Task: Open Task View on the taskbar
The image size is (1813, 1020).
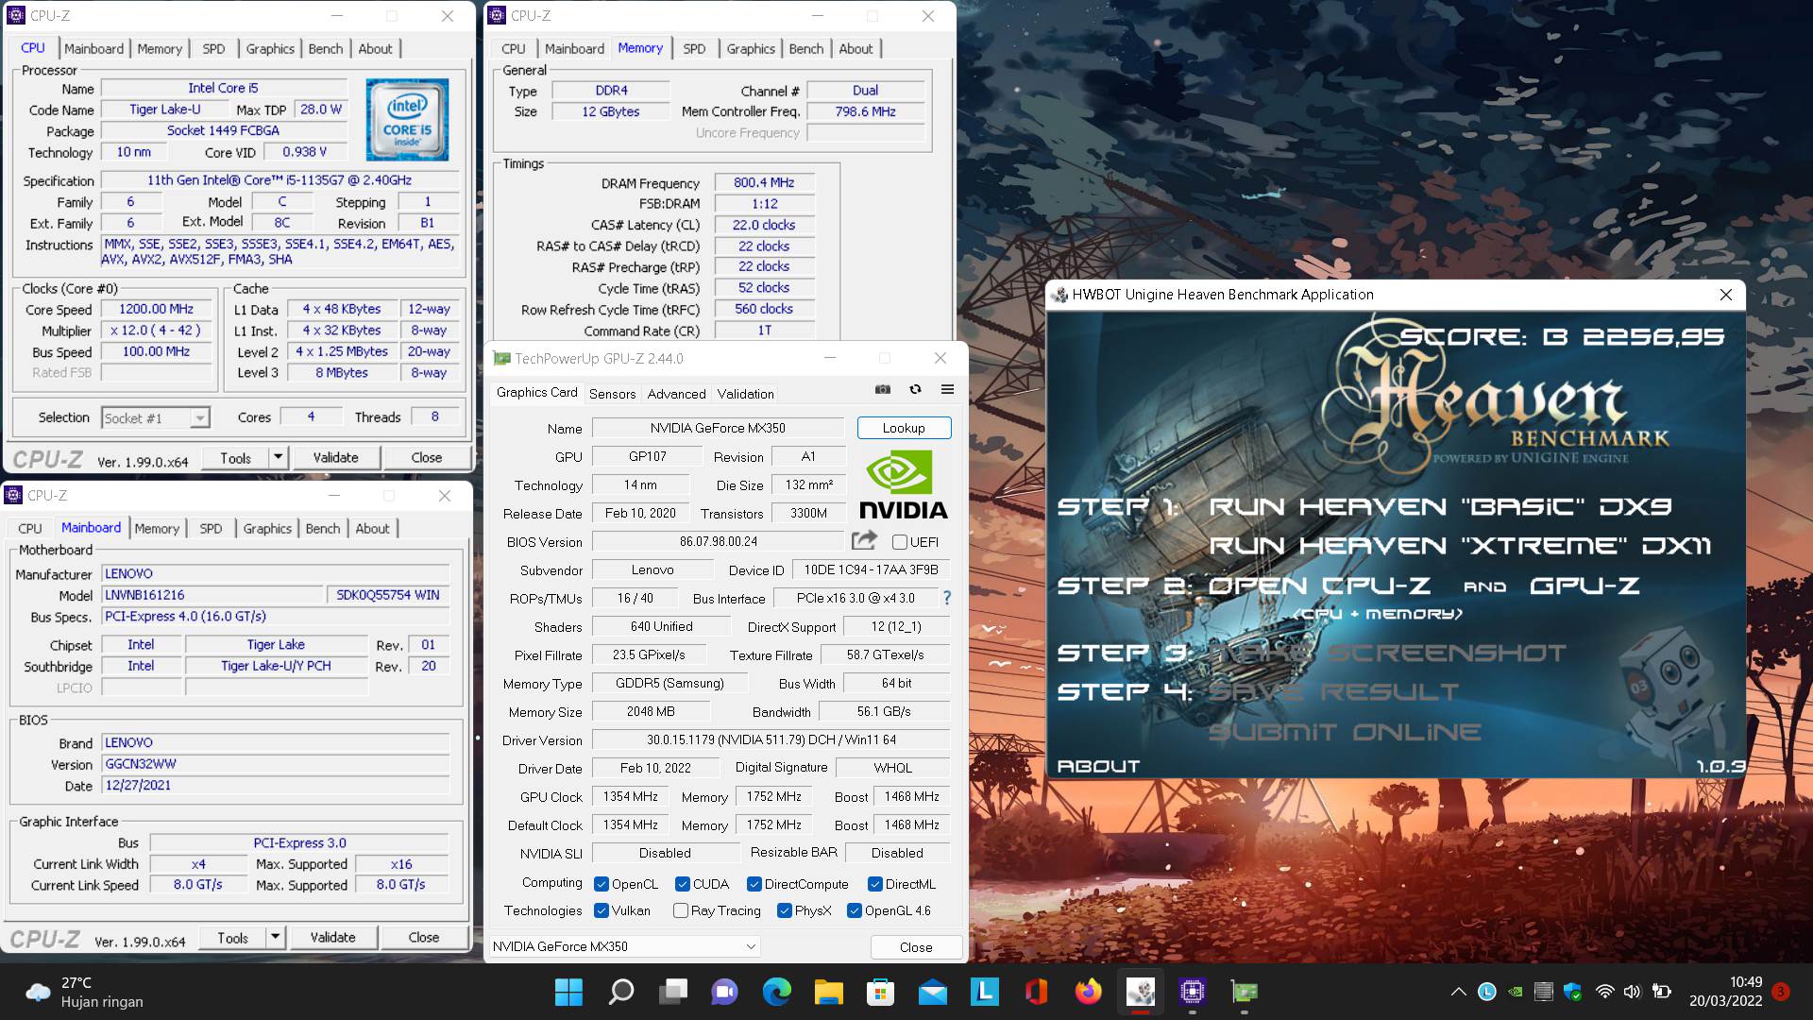Action: point(672,992)
